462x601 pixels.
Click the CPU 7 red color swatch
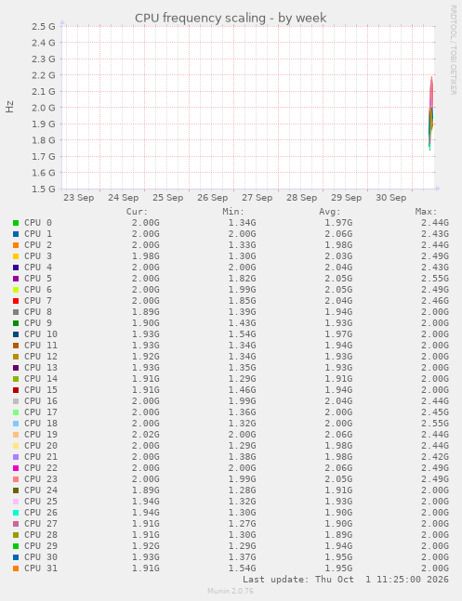point(16,301)
